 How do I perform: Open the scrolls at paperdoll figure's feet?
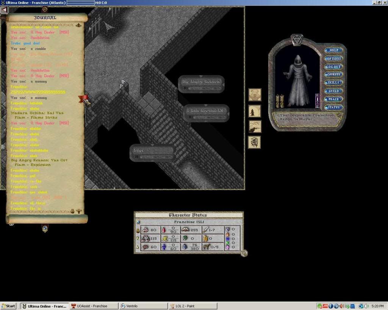pos(280,101)
